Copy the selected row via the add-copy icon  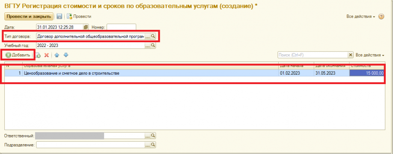pyautogui.click(x=38, y=55)
